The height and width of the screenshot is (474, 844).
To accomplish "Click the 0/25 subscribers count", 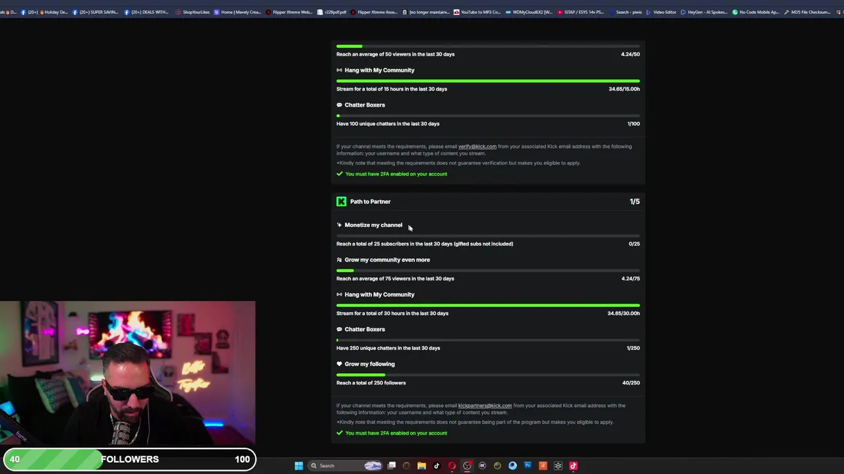I will [634, 244].
